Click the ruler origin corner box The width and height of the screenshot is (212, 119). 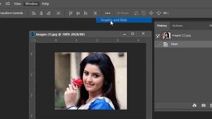pos(32,40)
